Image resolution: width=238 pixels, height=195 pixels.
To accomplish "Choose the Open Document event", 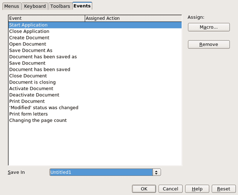I will (95, 44).
